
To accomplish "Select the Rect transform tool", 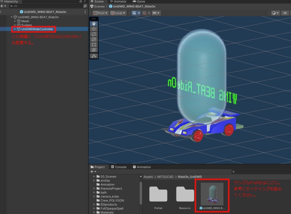I will (x=94, y=45).
